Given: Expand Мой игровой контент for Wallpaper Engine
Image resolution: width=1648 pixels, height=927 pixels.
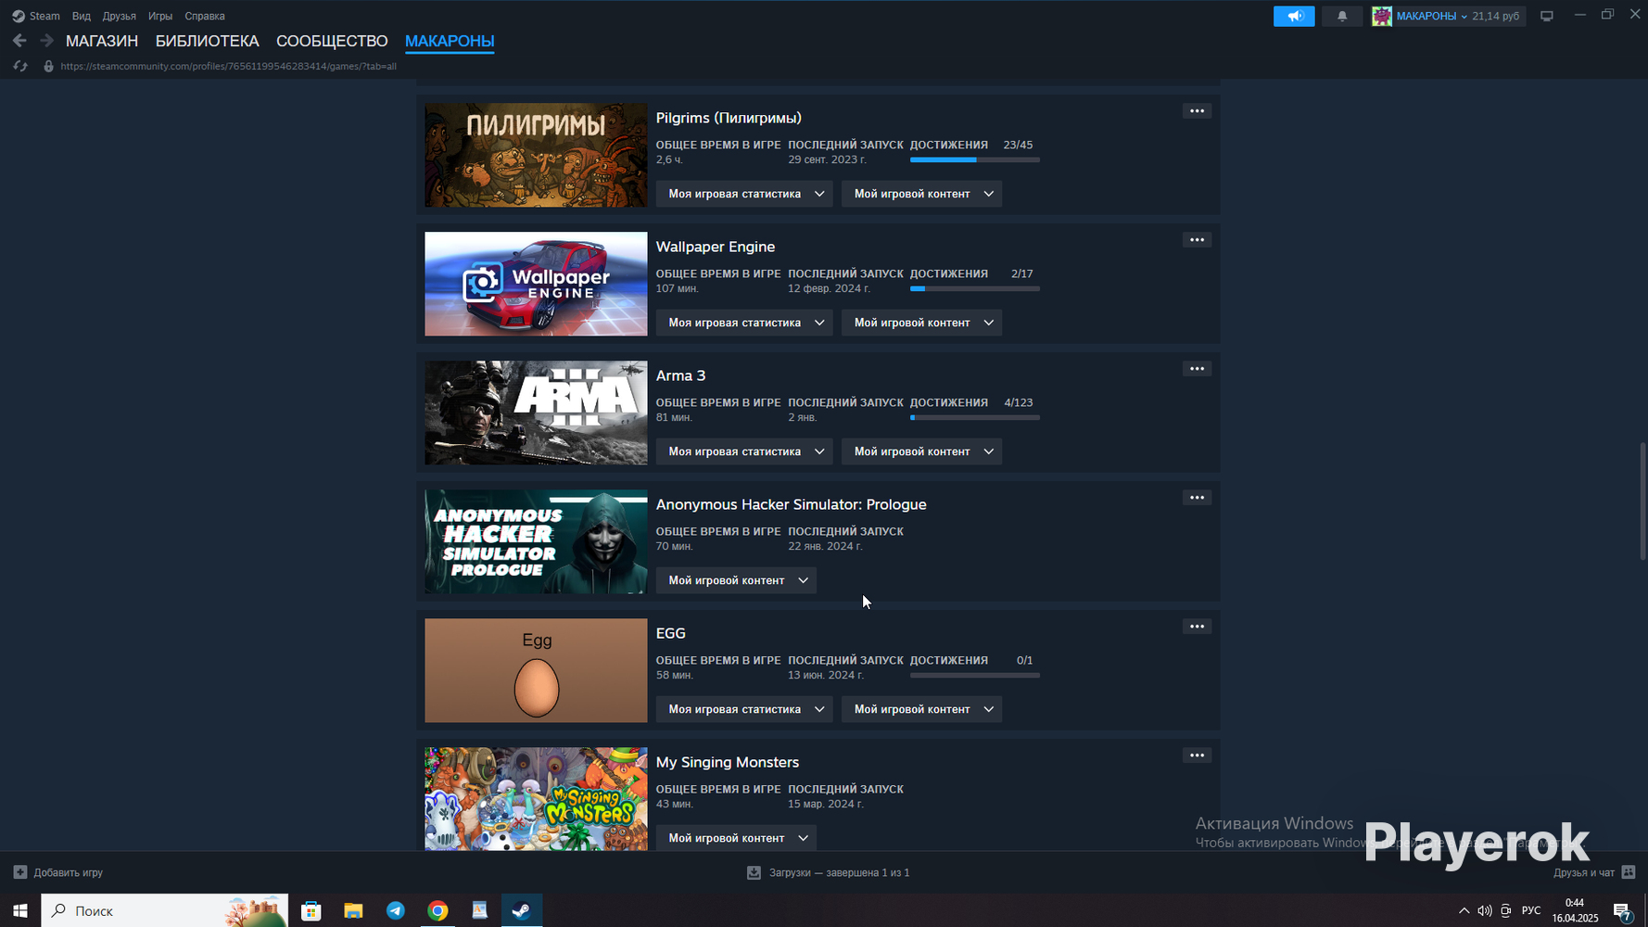Looking at the screenshot, I should point(921,323).
